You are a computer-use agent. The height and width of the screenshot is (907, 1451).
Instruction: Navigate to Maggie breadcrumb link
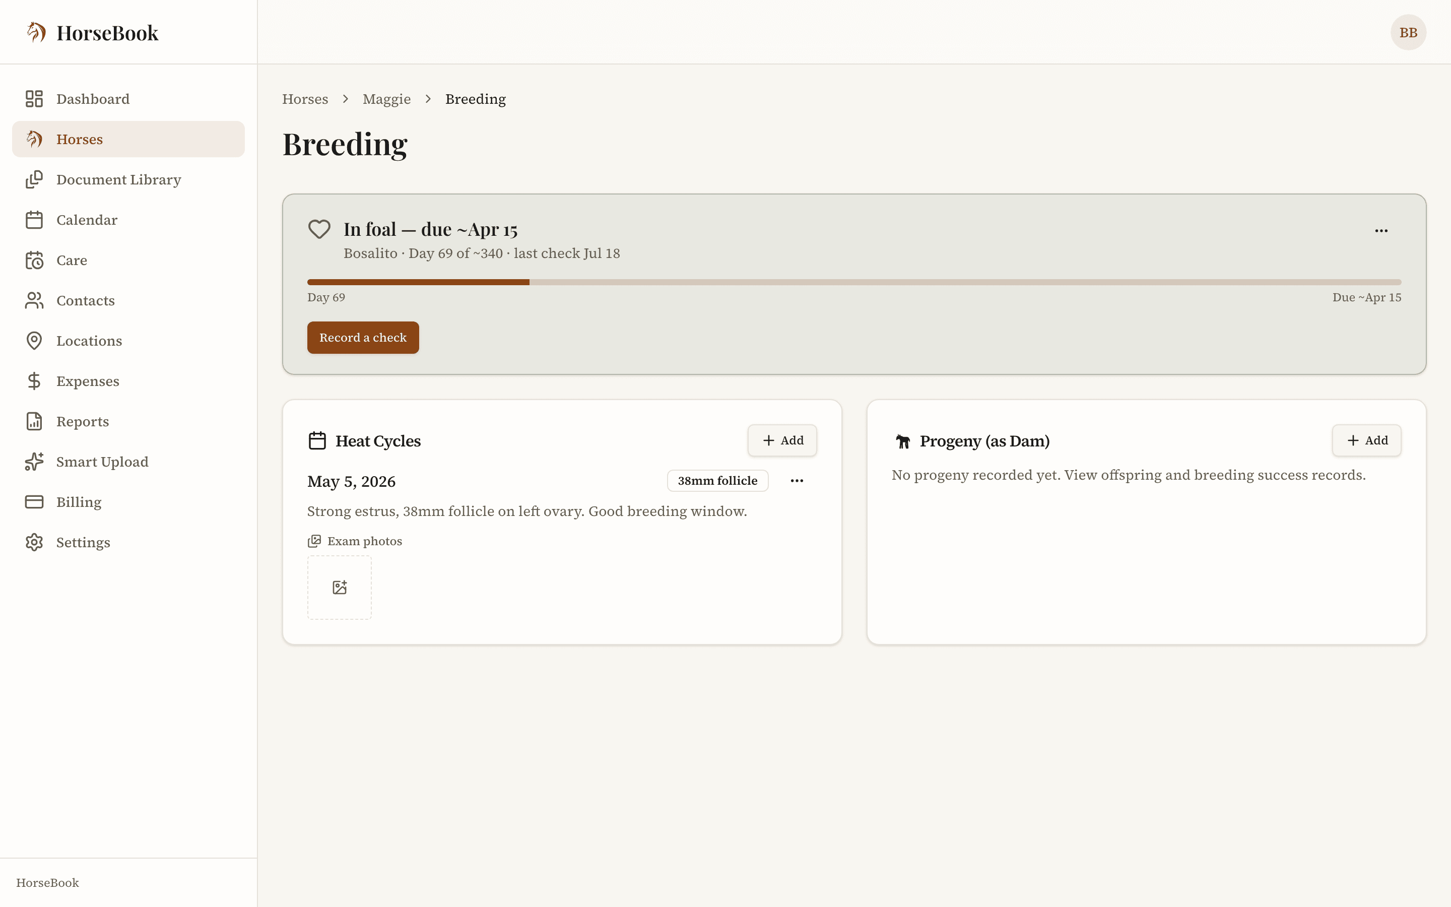pyautogui.click(x=387, y=99)
